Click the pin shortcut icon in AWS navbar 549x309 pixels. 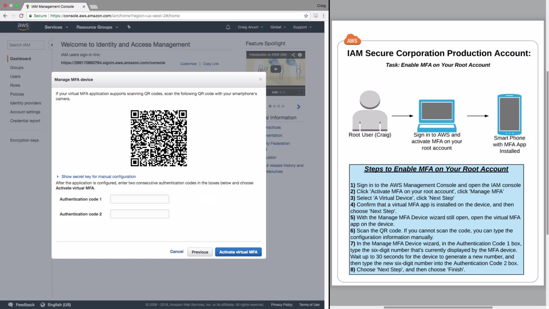pos(129,27)
